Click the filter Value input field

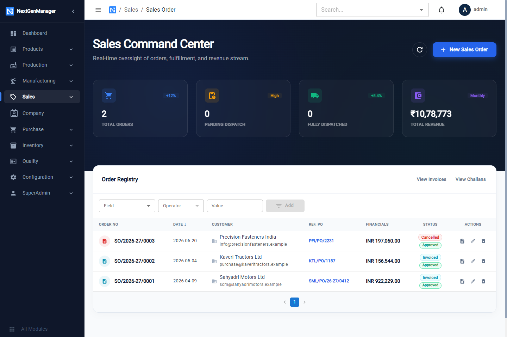pos(235,206)
